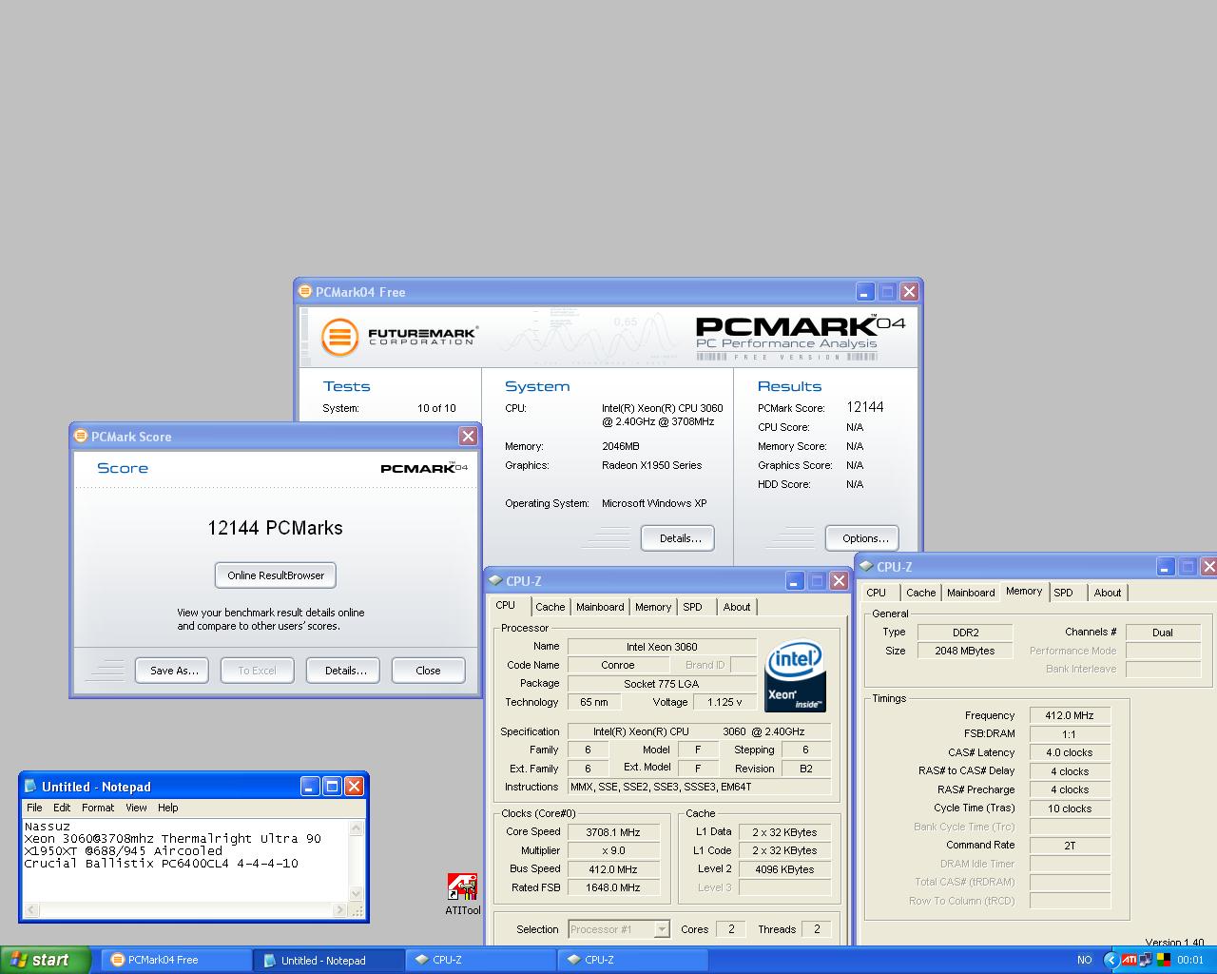Click the Notepad title bar icon

(30, 786)
